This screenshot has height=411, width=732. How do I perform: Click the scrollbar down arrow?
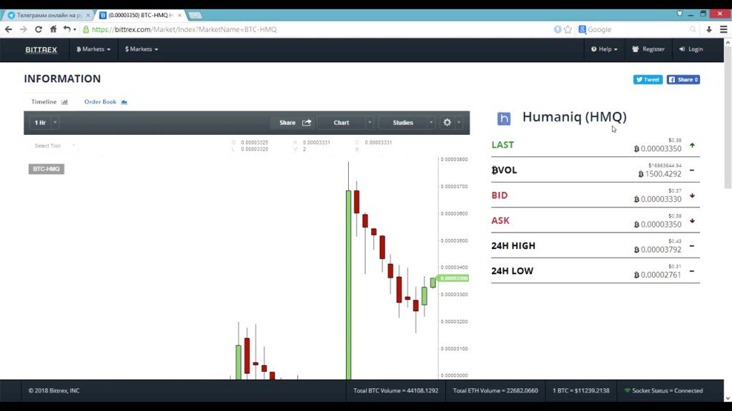point(728,398)
